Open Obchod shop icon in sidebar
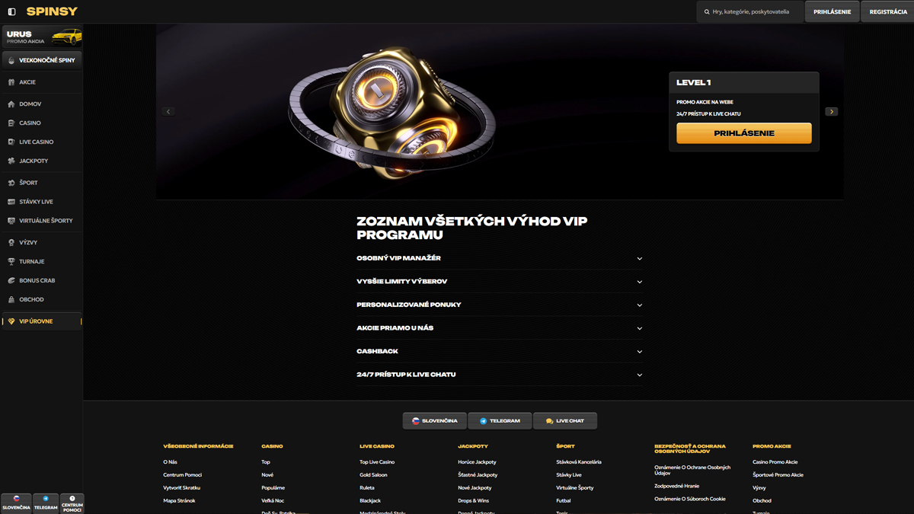 coord(11,299)
